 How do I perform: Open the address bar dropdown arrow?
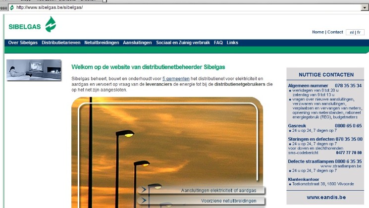(365, 7)
